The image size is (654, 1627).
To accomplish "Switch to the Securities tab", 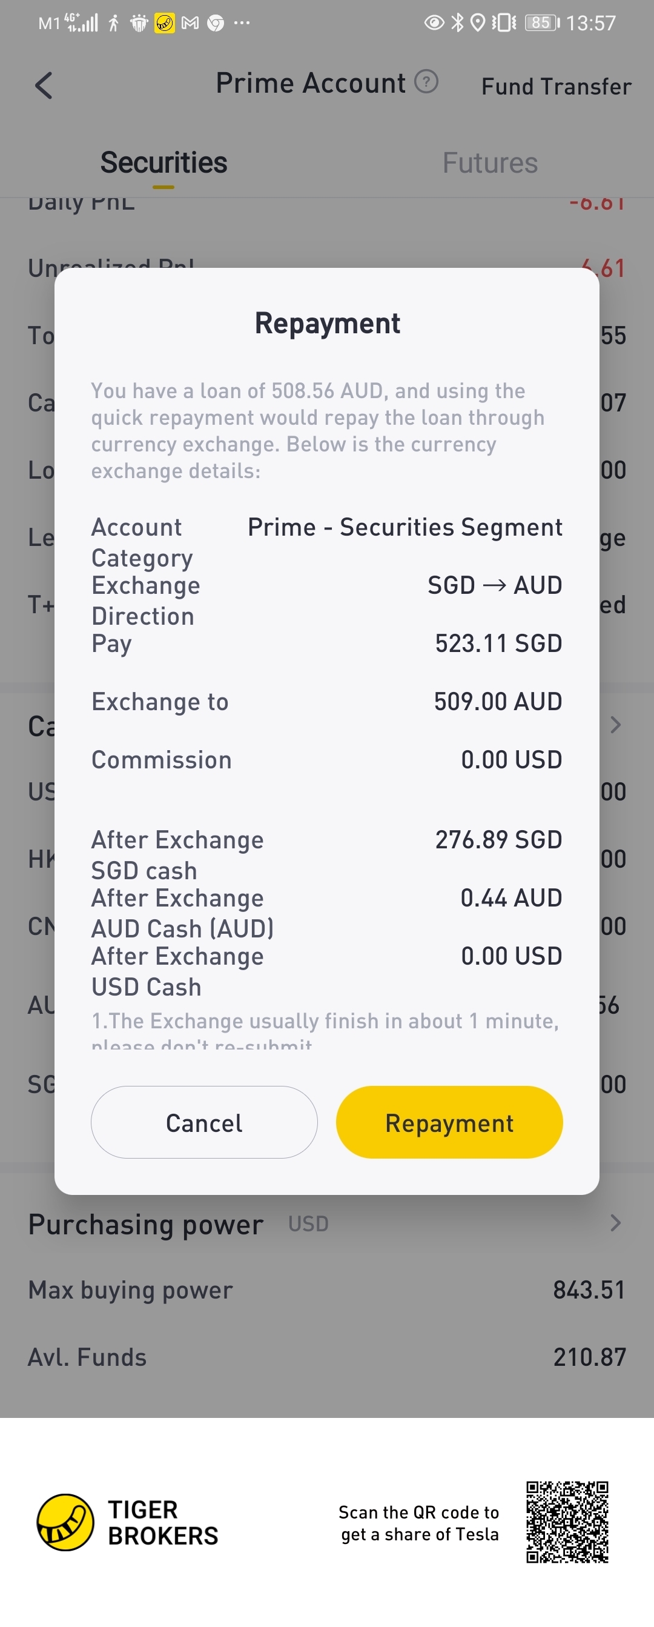I will [163, 163].
